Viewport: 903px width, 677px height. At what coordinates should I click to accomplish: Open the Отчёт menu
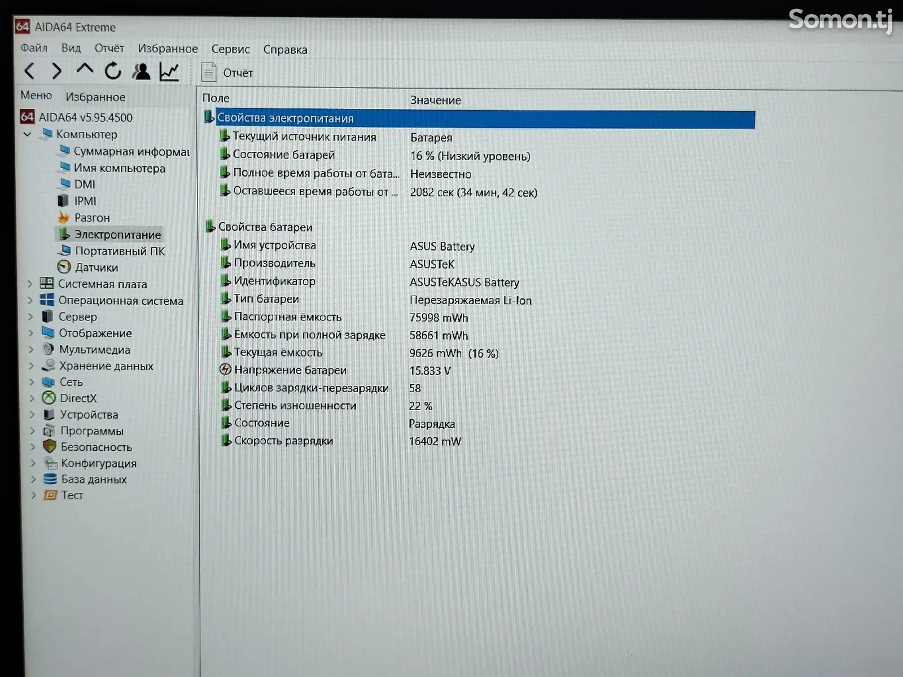point(109,49)
